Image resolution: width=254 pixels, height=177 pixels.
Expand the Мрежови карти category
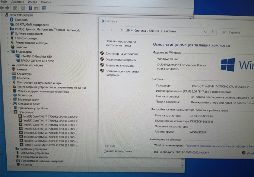[10, 100]
